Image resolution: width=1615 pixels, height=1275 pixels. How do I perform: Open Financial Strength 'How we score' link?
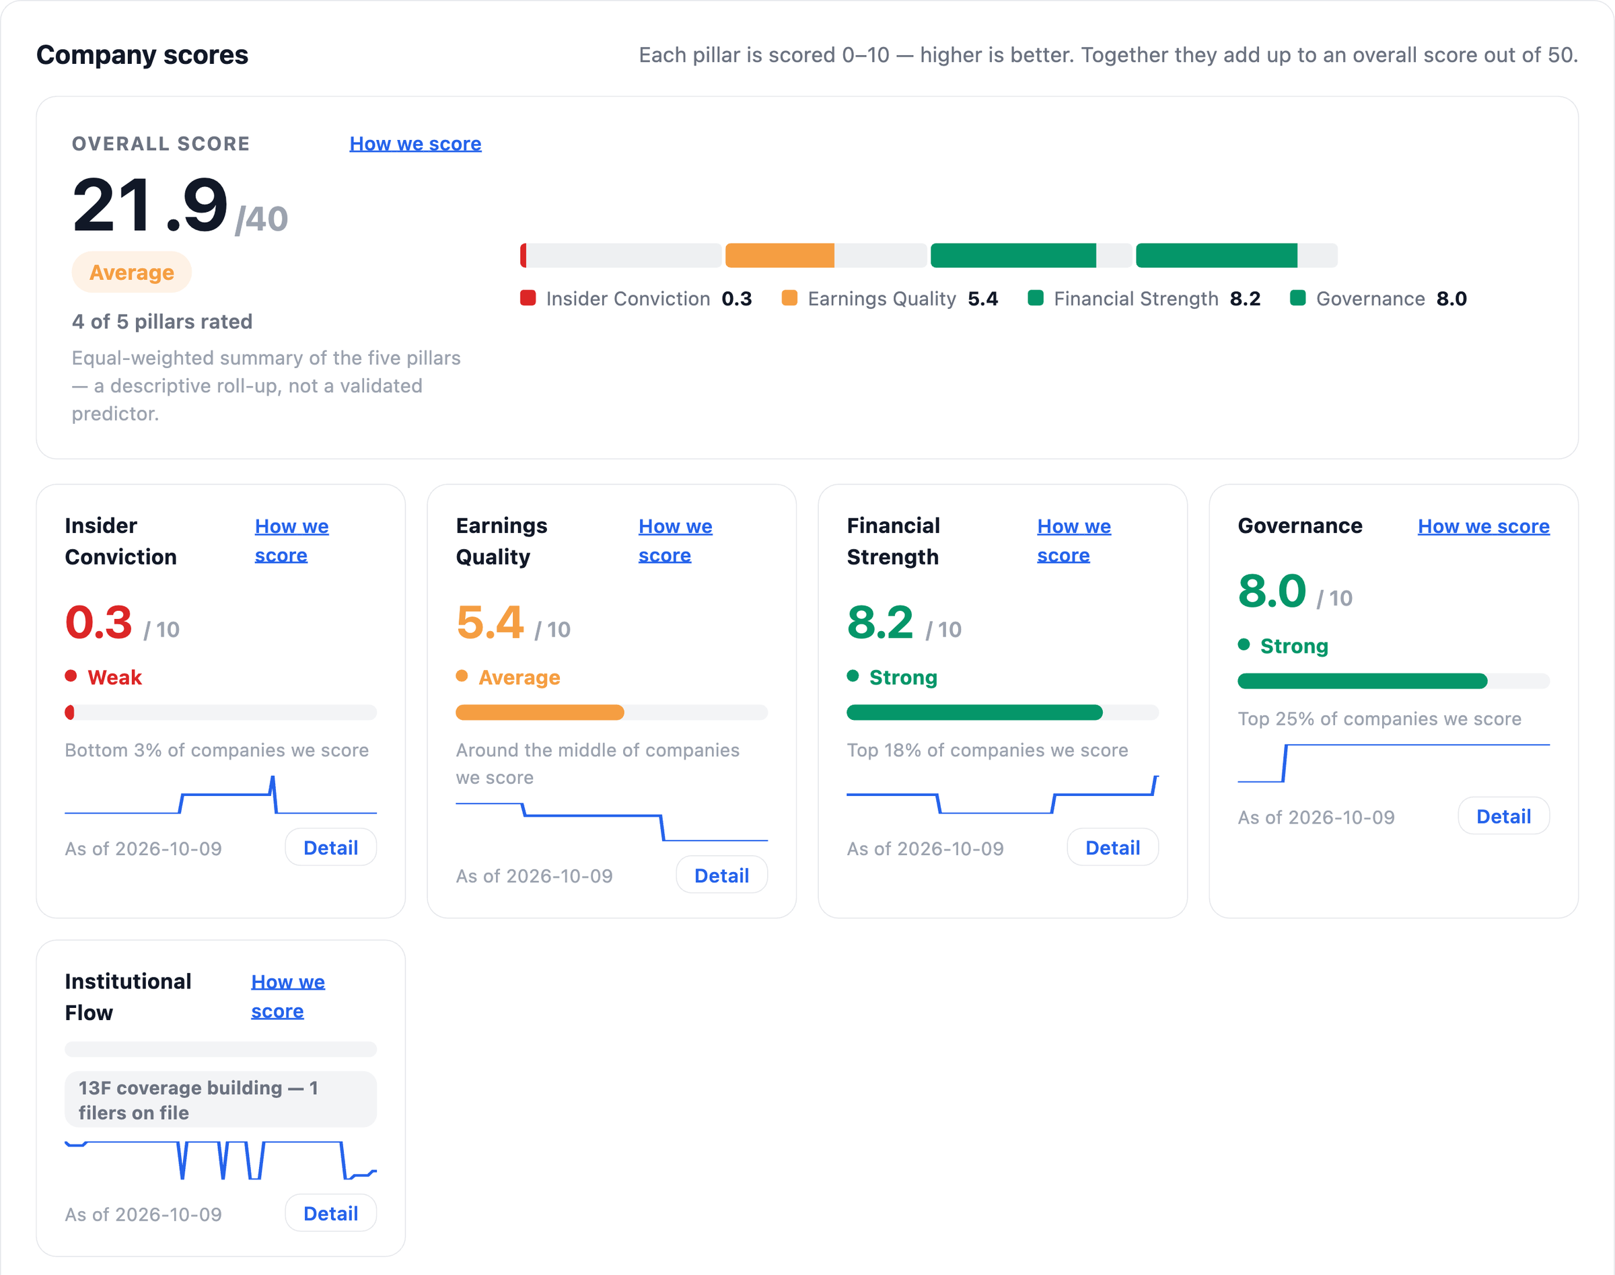(x=1074, y=540)
